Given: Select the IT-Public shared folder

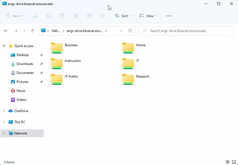Looking at the screenshot, I should (x=65, y=79).
